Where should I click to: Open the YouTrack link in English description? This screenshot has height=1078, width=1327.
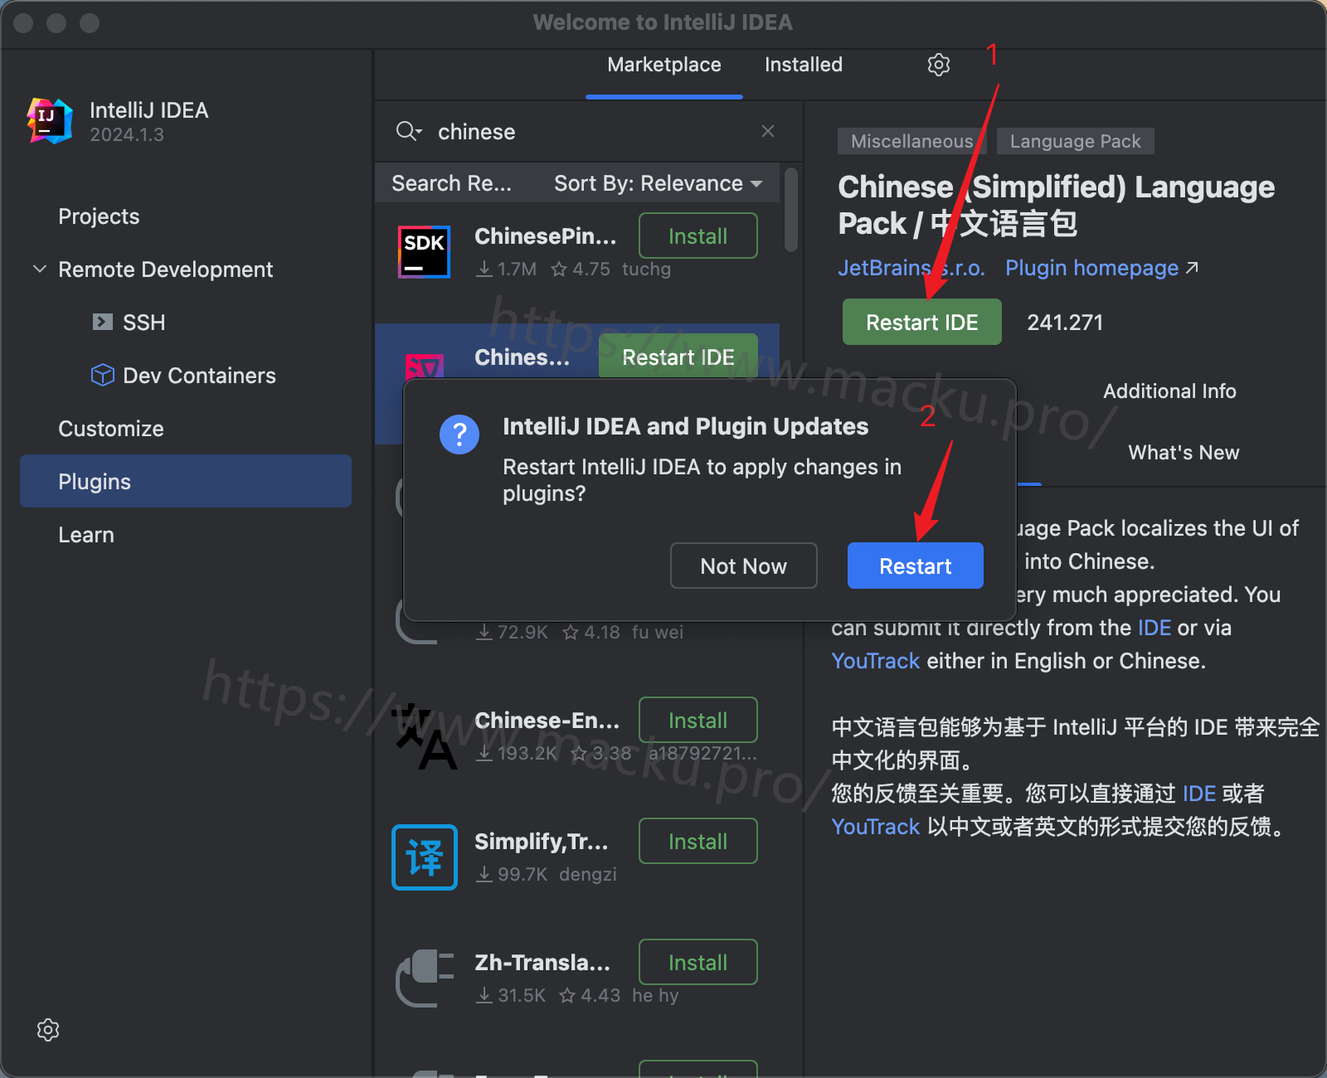(x=875, y=661)
